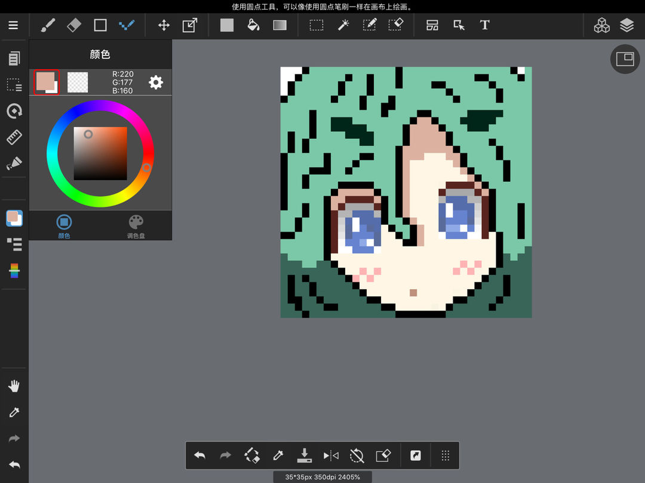This screenshot has height=483, width=645.
Task: Click the hue ring handle
Action: pyautogui.click(x=146, y=167)
